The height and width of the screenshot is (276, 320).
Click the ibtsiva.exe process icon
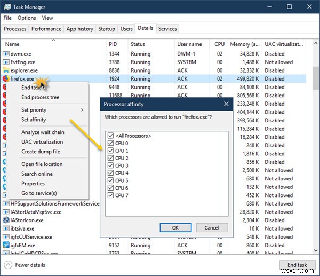pos(6,228)
